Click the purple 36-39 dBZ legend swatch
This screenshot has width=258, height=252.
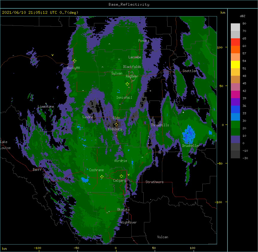(x=235, y=102)
